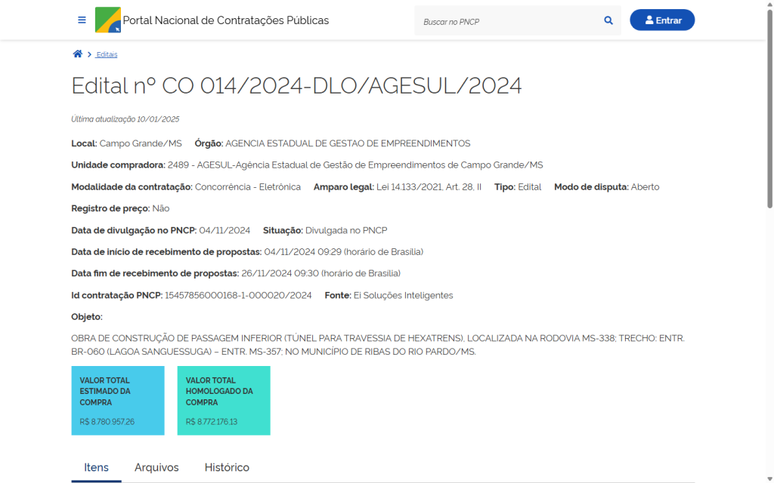The width and height of the screenshot is (774, 483).
Task: Click the breadcrumb chevron separator
Action: tap(89, 54)
